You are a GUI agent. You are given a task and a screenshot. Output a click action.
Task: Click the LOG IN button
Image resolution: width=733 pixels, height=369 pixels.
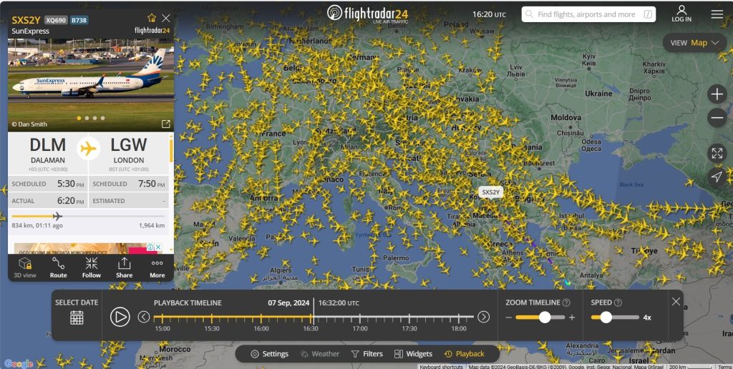coord(681,14)
